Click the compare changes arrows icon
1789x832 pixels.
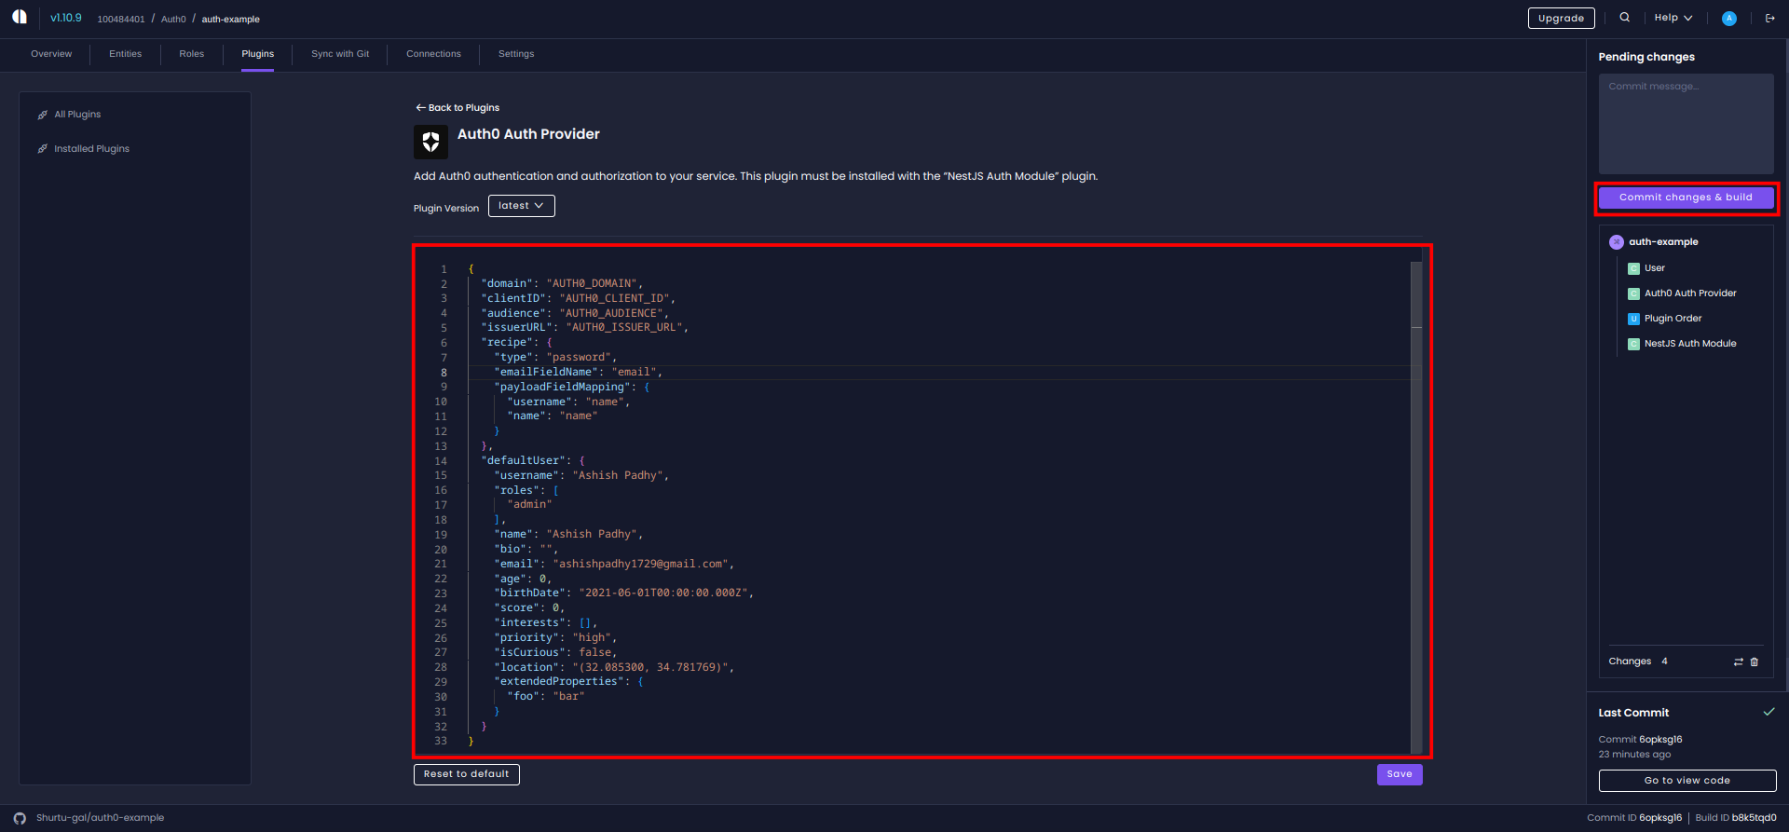[x=1739, y=662]
